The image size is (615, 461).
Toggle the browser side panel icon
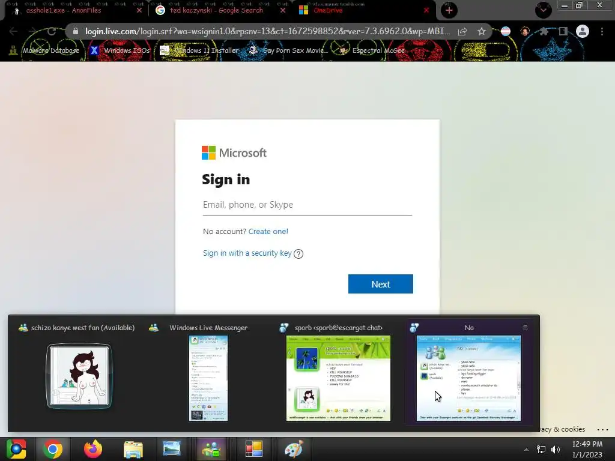pos(563,31)
